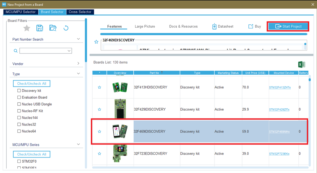This screenshot has width=317, height=173.
Task: Click the 32F429IDISCOVERY part number cell
Action: point(157,109)
